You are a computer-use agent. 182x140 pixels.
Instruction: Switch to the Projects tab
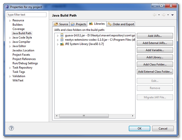click(78, 24)
